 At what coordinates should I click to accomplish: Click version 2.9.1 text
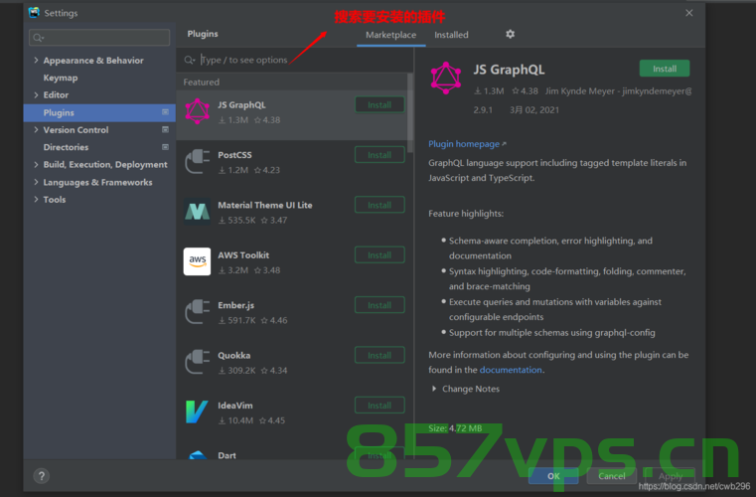click(x=483, y=110)
